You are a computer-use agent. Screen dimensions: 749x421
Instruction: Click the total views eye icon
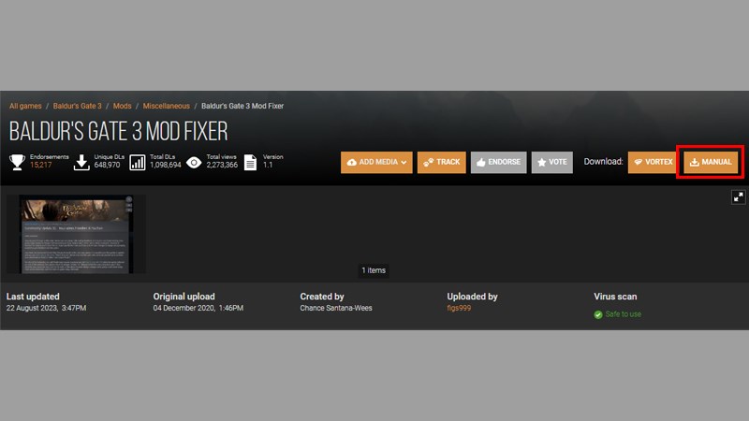pos(194,163)
